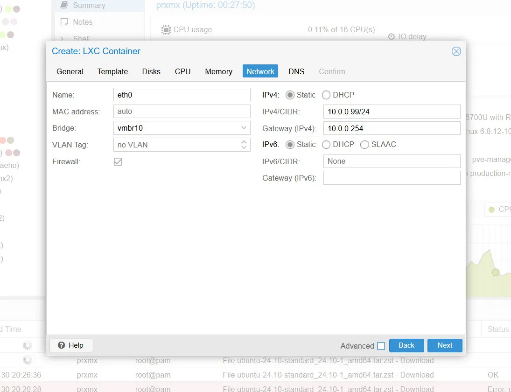Enable the Advanced checkbox
This screenshot has width=511, height=392.
tap(381, 346)
